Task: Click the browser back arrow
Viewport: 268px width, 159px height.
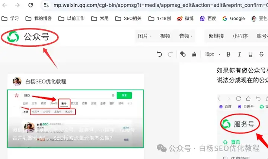Action: [x=4, y=5]
